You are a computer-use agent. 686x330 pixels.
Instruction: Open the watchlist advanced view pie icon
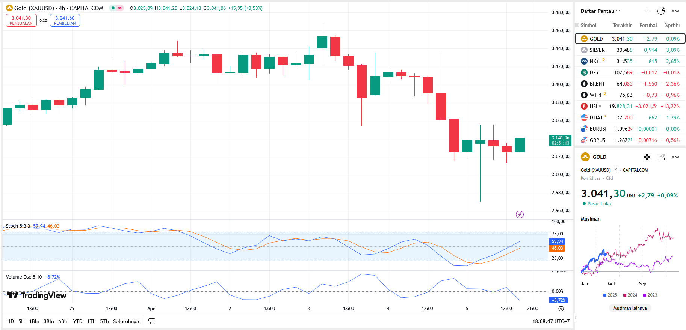point(661,11)
